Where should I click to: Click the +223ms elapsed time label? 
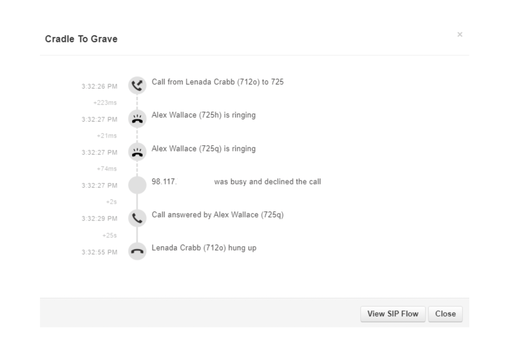point(105,103)
